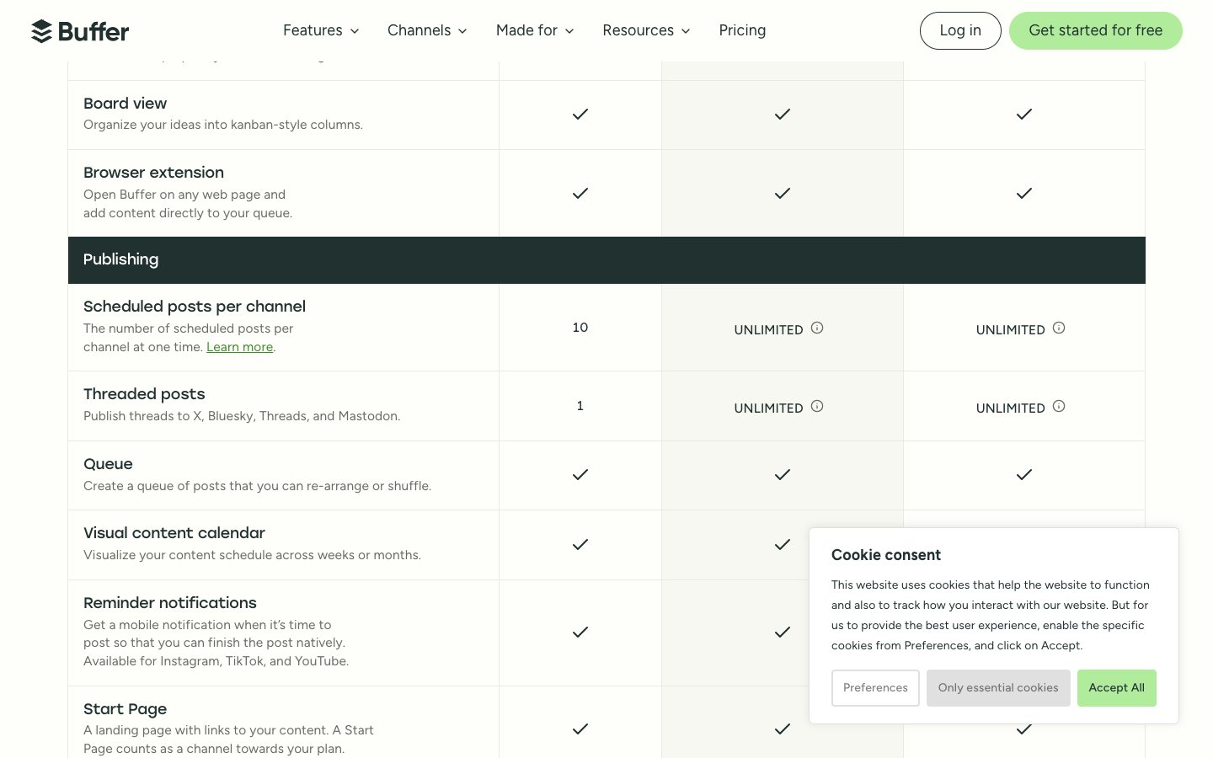Viewport: 1213px width, 758px height.
Task: Click the Buffer logo in header
Action: pyautogui.click(x=80, y=31)
